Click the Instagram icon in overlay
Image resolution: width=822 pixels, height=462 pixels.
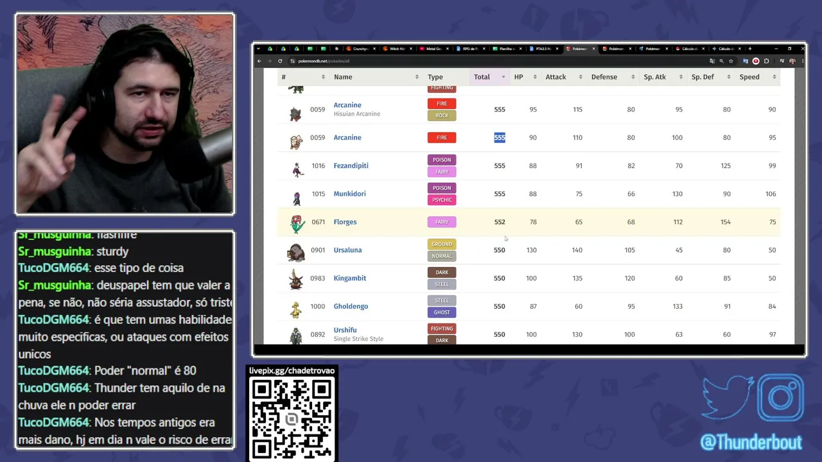781,398
